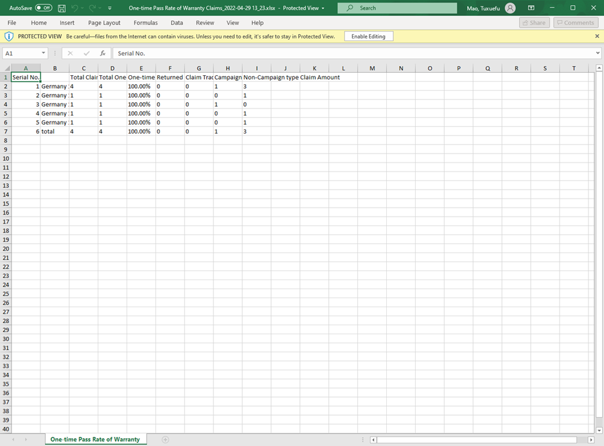Click the New Sheet plus icon
This screenshot has height=446, width=604.
click(x=165, y=440)
